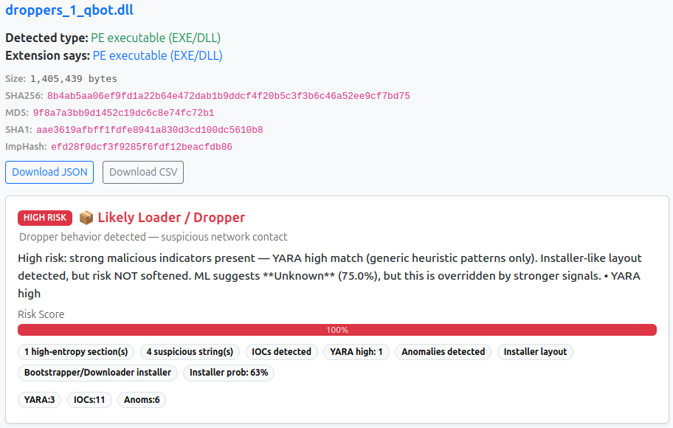The width and height of the screenshot is (673, 428).
Task: Click the package icon beside Likely Loader / Dropper
Action: click(x=86, y=218)
